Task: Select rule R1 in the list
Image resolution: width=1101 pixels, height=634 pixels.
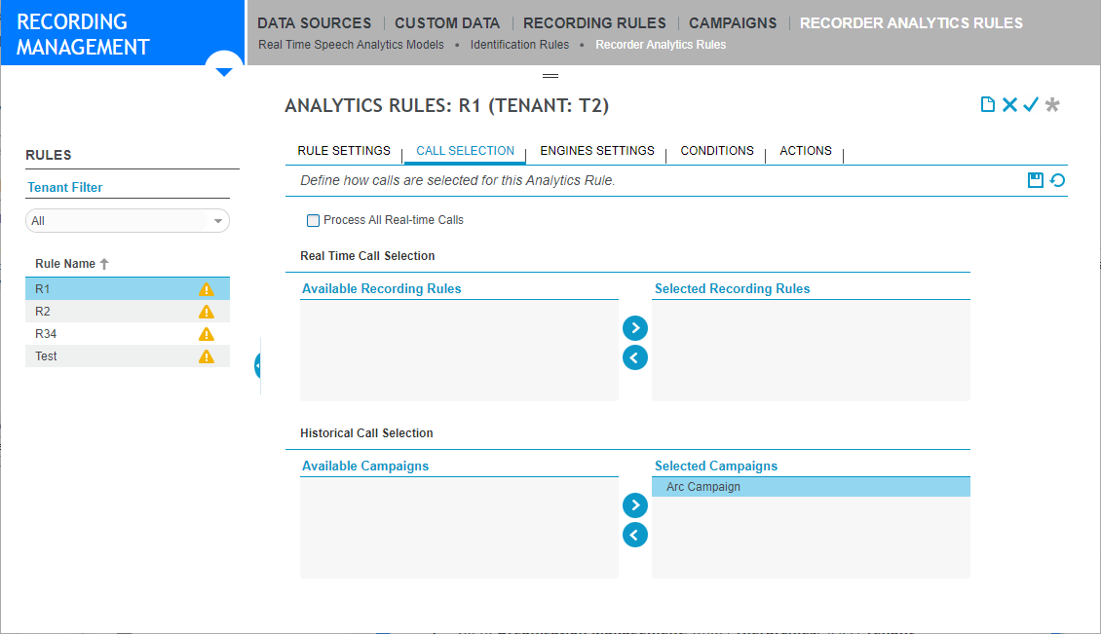Action: [127, 288]
